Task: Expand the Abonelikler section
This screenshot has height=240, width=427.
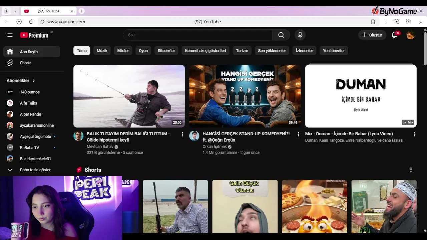Action: pos(21,81)
